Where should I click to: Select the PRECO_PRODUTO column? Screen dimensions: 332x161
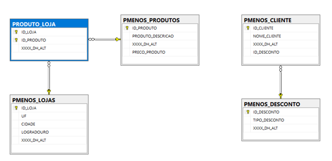click(149, 52)
